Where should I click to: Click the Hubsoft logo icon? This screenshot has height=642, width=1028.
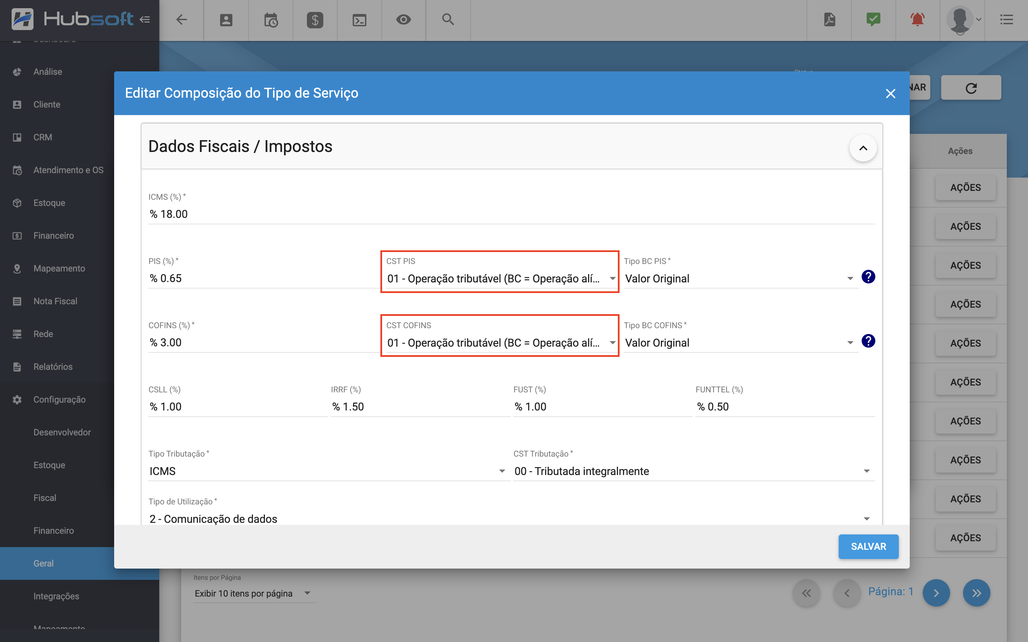point(22,19)
